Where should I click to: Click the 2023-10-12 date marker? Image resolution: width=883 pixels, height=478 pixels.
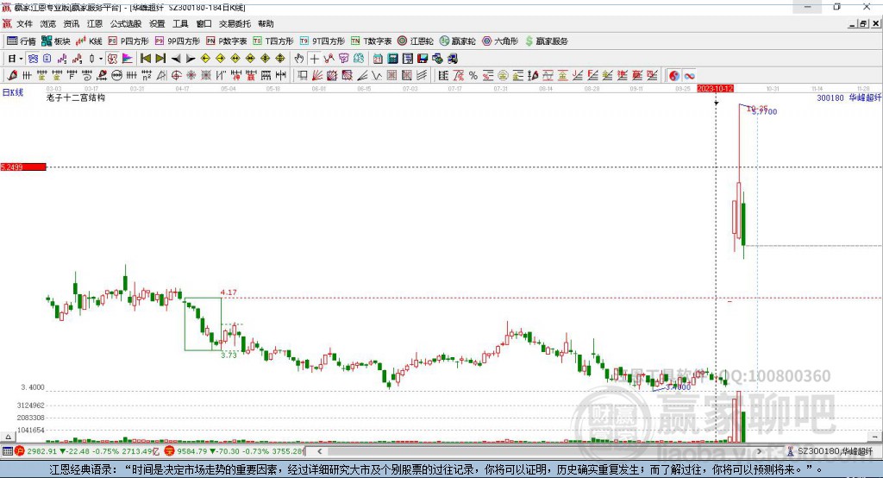click(x=715, y=89)
